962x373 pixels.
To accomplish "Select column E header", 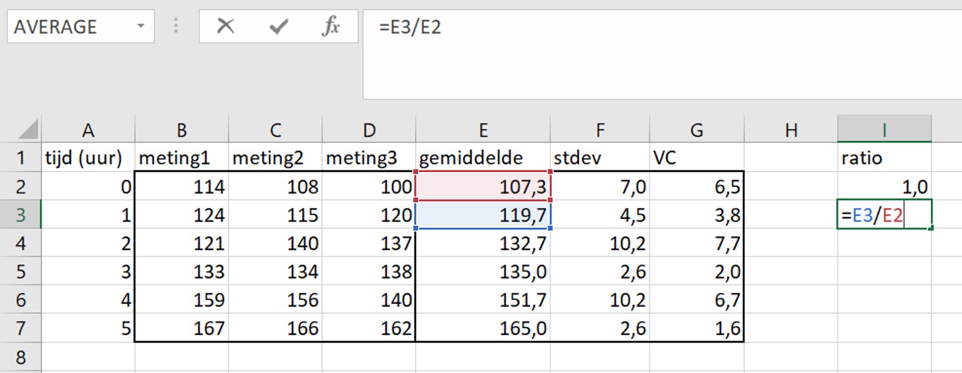I will point(483,130).
